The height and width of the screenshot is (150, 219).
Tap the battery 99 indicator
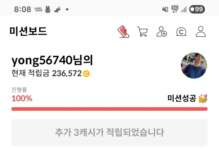pos(197,9)
